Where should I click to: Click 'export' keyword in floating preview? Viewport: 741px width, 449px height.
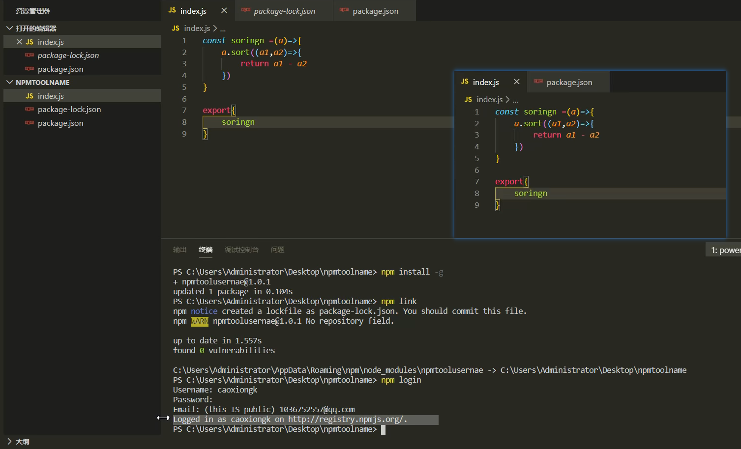point(509,182)
